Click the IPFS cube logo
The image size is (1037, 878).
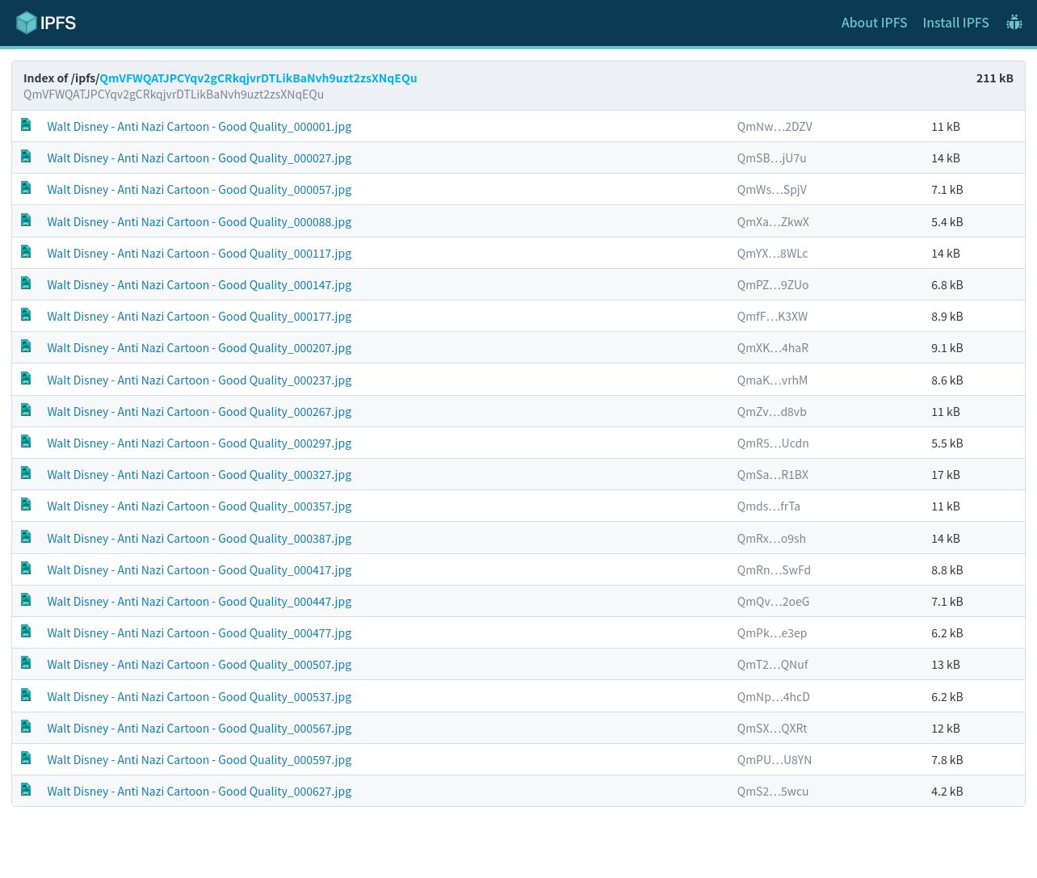tap(46, 23)
